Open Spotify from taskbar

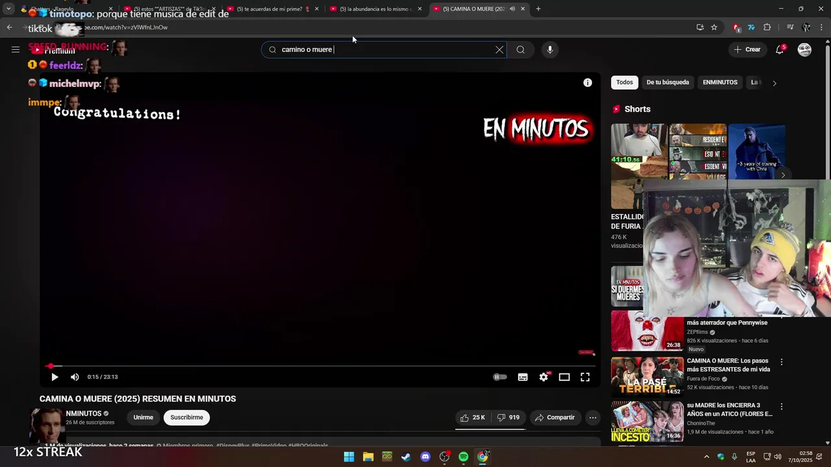click(464, 457)
